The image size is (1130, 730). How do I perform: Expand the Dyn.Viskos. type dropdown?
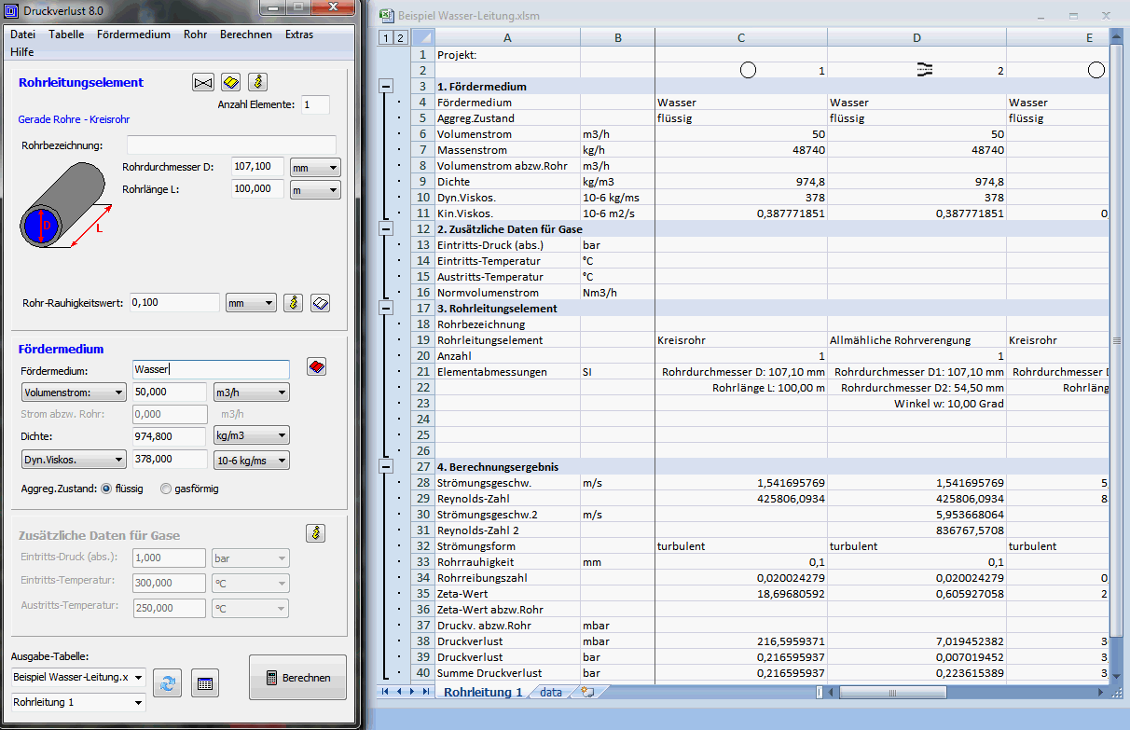pyautogui.click(x=74, y=460)
